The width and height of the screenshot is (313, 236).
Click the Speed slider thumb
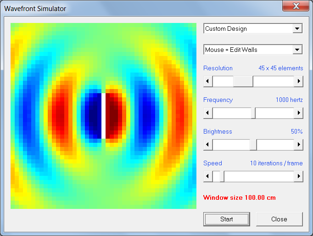(x=222, y=176)
